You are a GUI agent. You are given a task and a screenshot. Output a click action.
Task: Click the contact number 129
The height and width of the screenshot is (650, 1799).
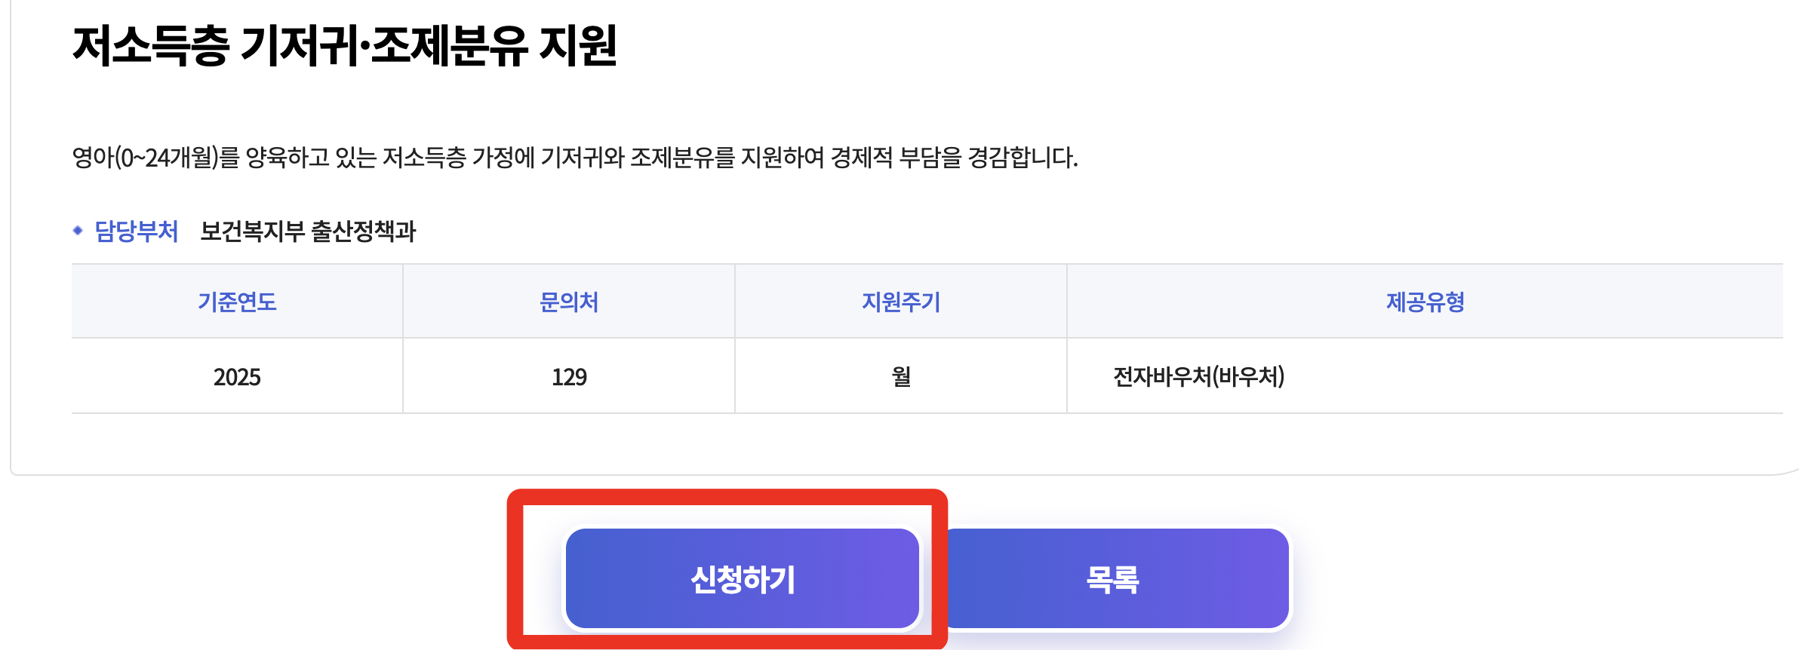[x=570, y=377]
